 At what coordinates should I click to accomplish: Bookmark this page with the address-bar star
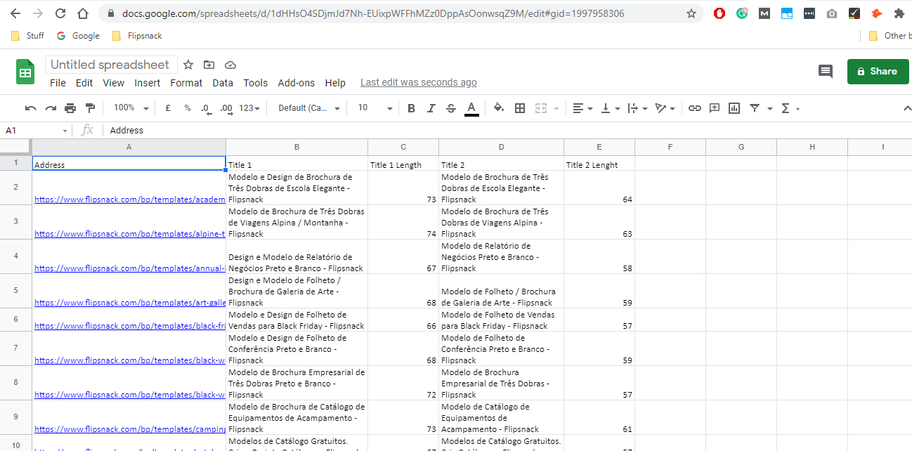(x=691, y=13)
